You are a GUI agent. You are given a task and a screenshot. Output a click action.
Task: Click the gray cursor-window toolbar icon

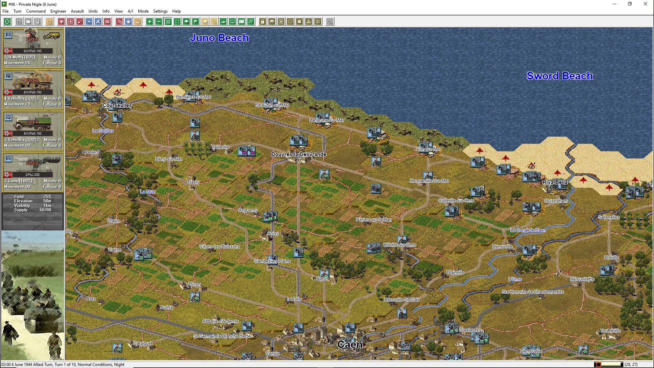click(x=19, y=21)
